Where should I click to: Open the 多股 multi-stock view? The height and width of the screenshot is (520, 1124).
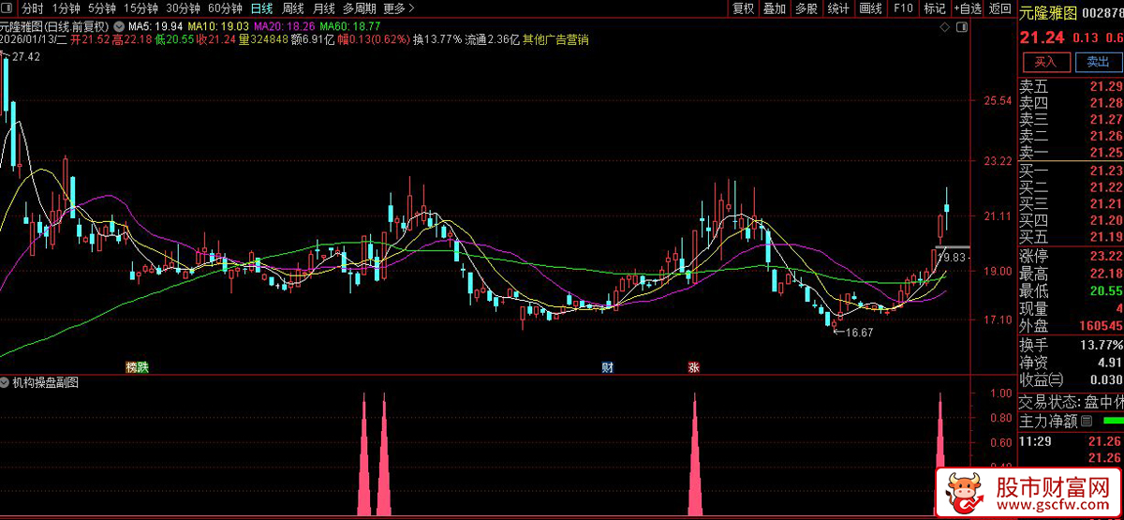point(806,7)
